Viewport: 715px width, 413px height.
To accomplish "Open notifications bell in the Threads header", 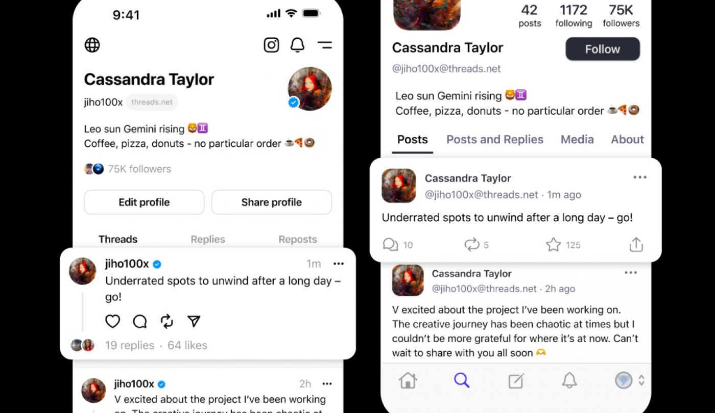I will 297,45.
